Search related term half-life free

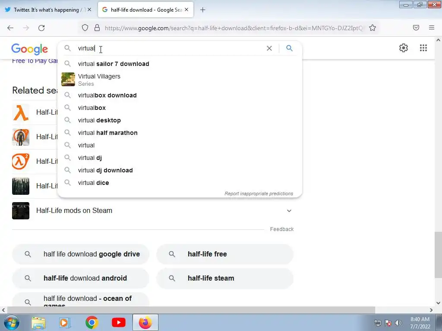pyautogui.click(x=225, y=254)
